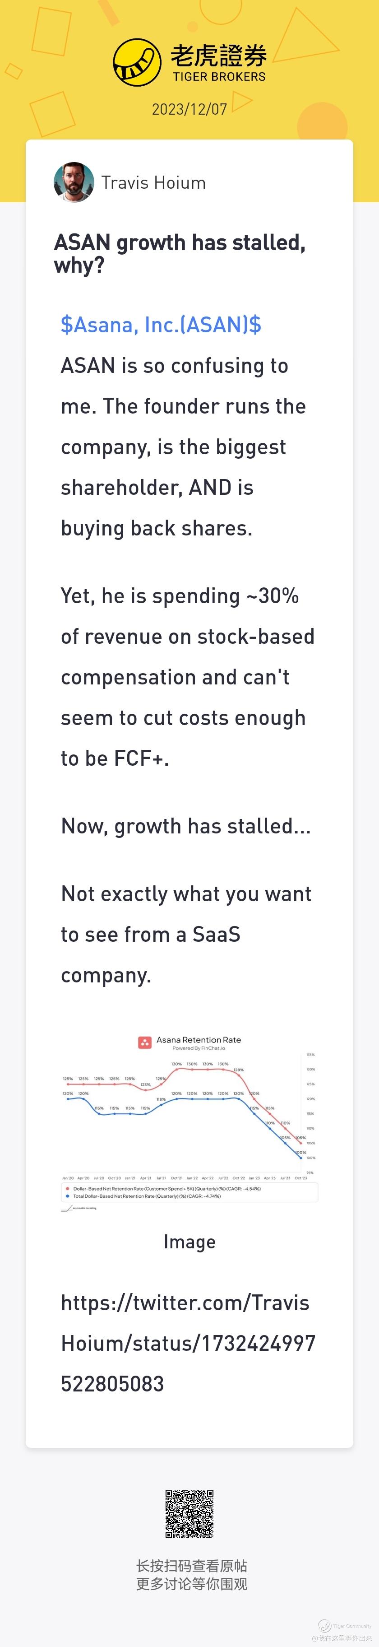Click the Image caption below the chart

[189, 1242]
